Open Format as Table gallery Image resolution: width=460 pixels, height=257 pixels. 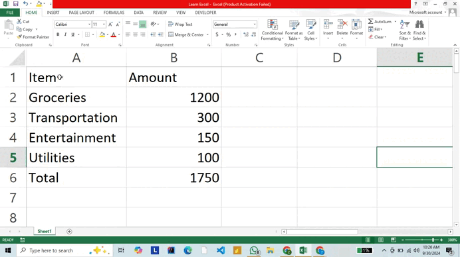[x=294, y=30]
